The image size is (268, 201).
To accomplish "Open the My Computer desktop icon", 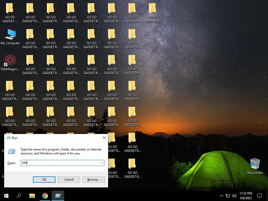I will [x=10, y=37].
